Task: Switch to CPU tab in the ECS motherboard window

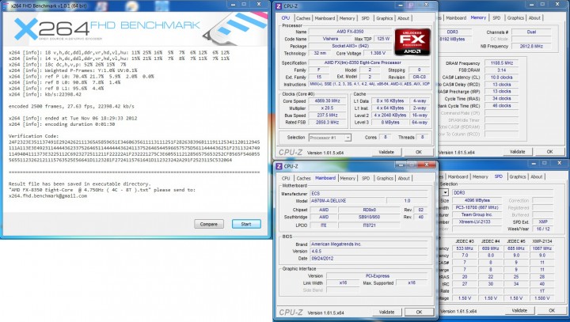Action: [286, 178]
